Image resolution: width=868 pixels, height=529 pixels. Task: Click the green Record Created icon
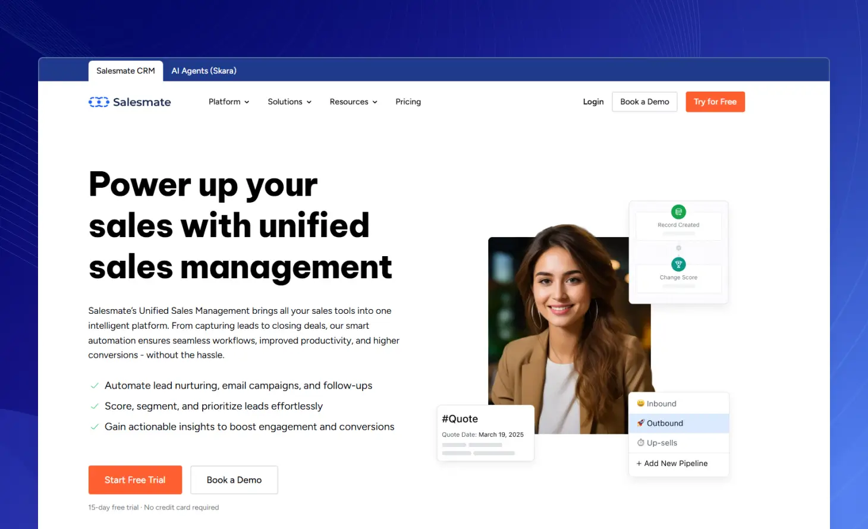pos(678,212)
